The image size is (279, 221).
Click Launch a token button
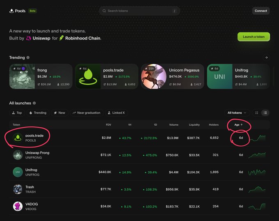click(x=254, y=37)
